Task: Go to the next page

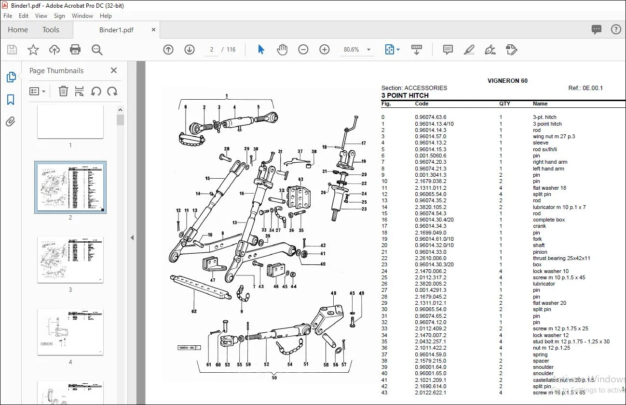Action: point(190,50)
